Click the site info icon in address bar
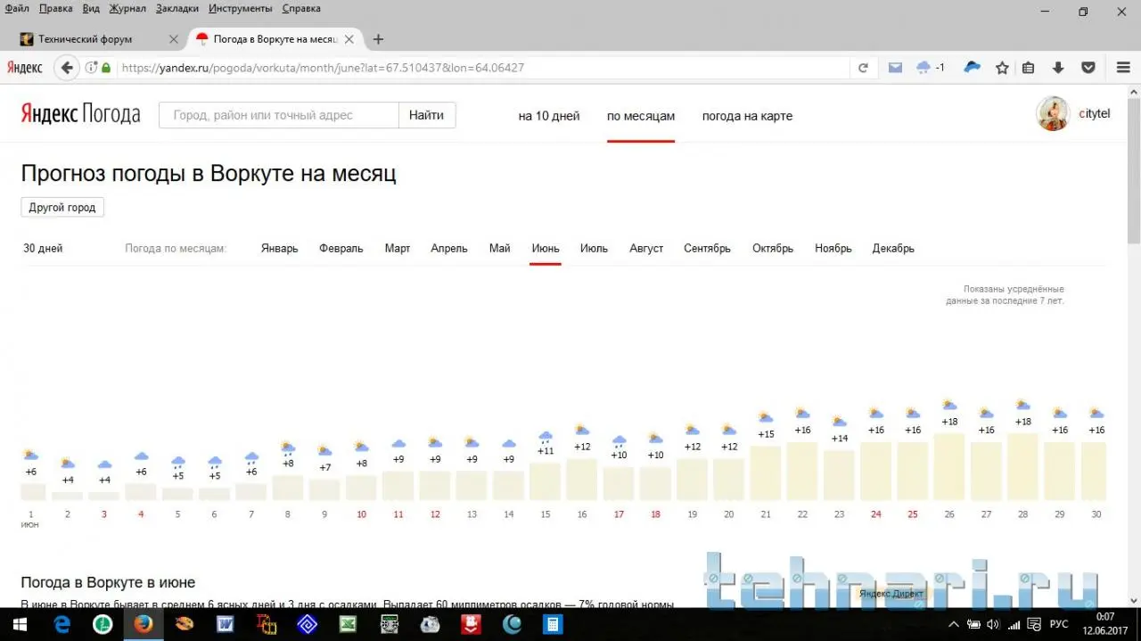 click(91, 68)
